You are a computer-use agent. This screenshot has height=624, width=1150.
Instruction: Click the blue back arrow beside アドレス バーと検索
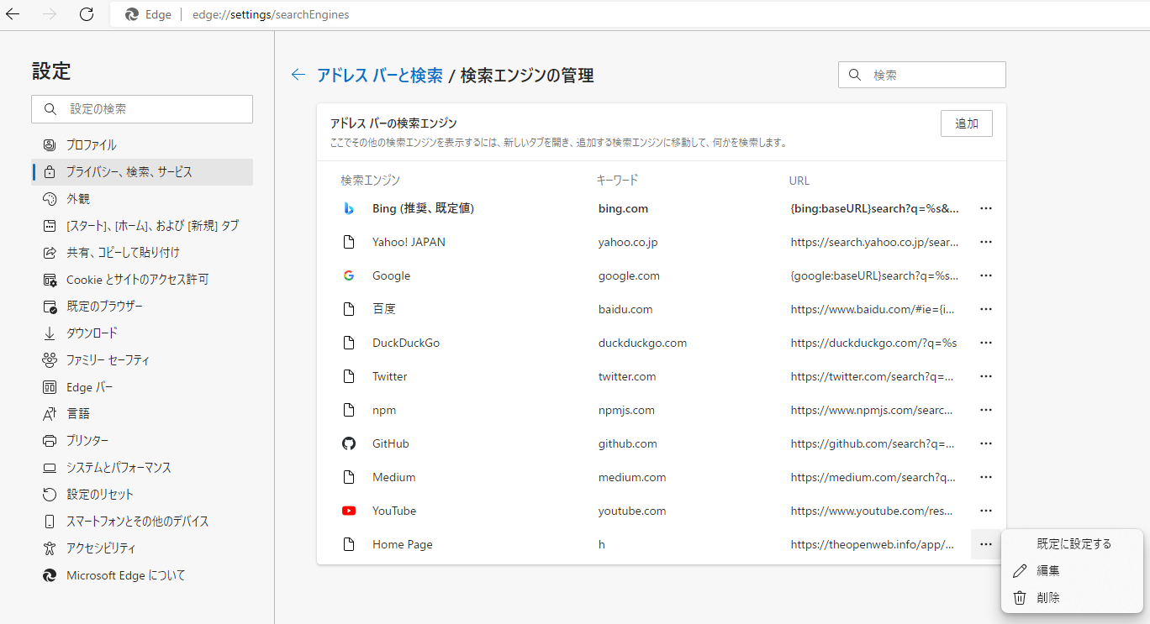point(298,75)
